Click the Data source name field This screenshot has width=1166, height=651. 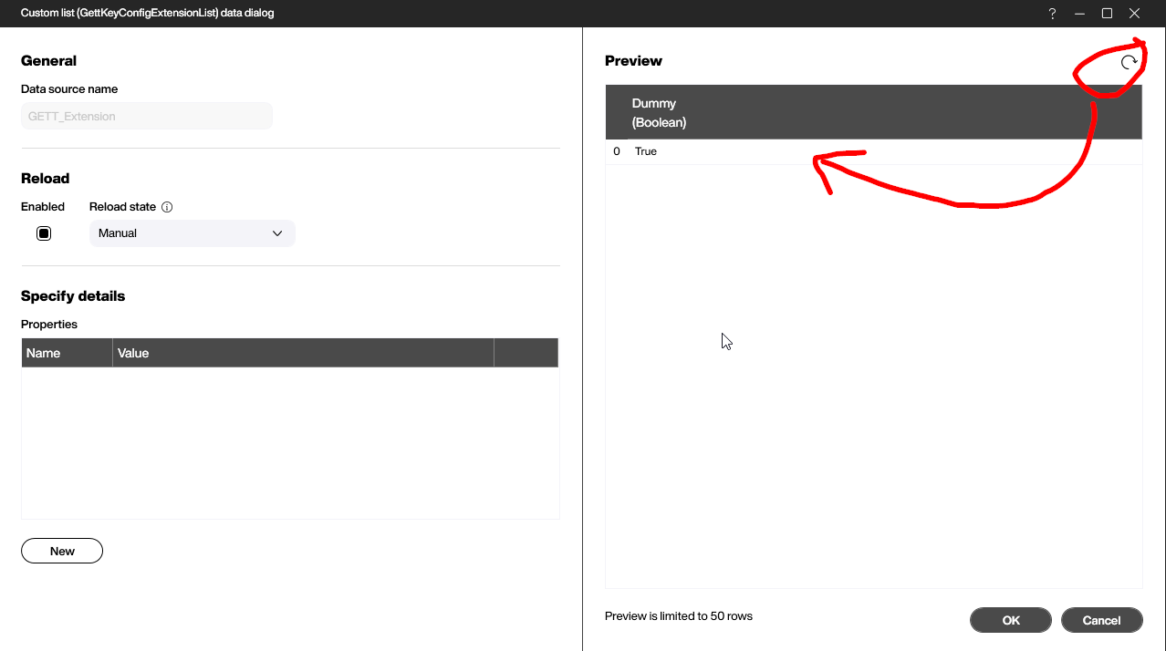coord(146,117)
